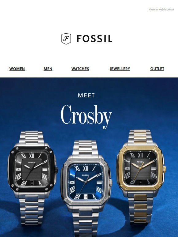
Task: Click the FOSSIL wordmark in the header
Action: click(95, 39)
